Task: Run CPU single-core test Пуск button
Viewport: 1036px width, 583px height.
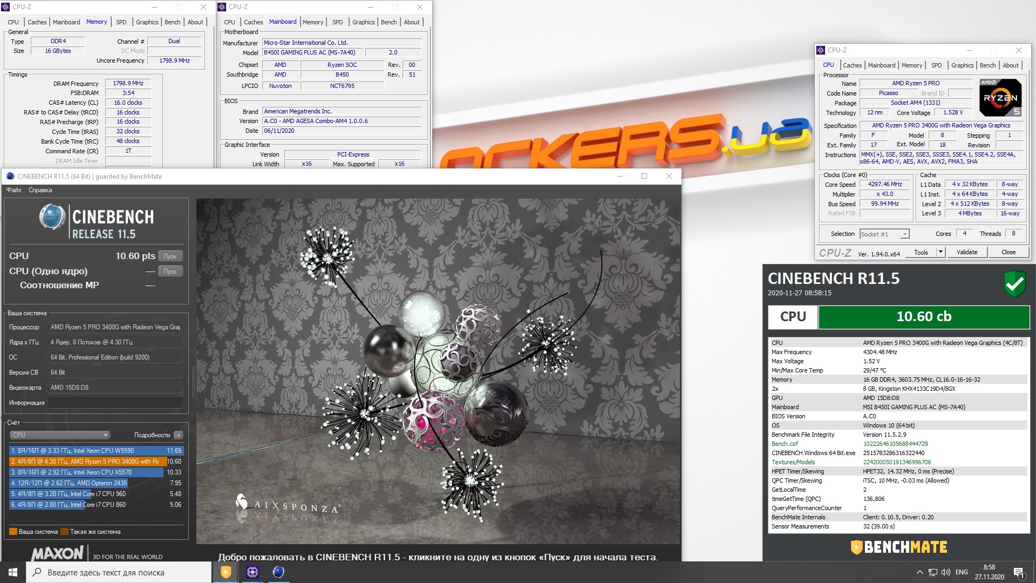Action: pos(170,272)
